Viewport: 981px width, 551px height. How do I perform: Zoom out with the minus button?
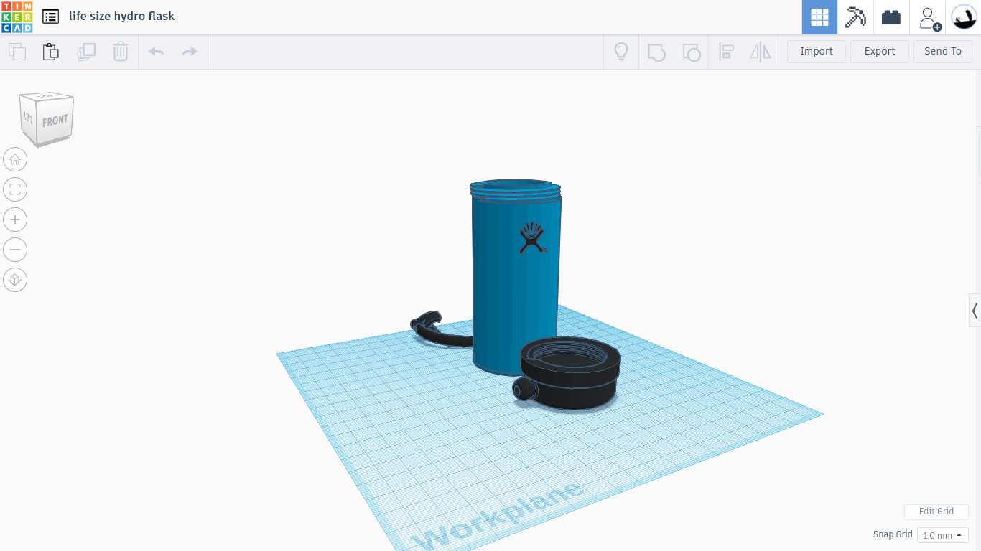click(x=15, y=250)
